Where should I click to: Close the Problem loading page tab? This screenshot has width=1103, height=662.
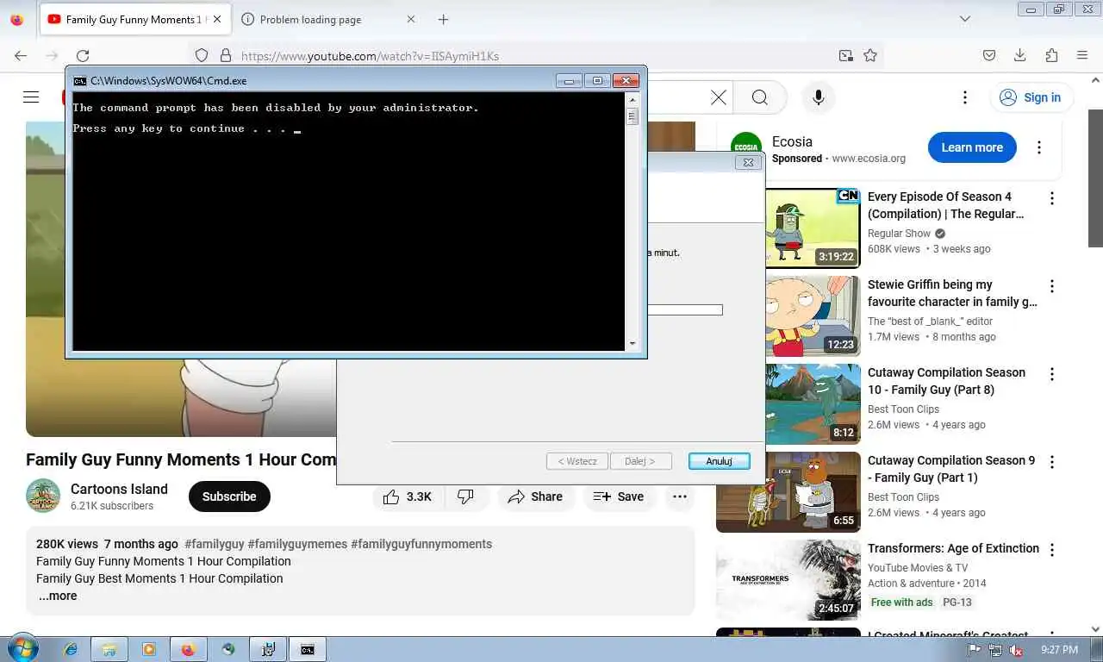click(x=410, y=19)
